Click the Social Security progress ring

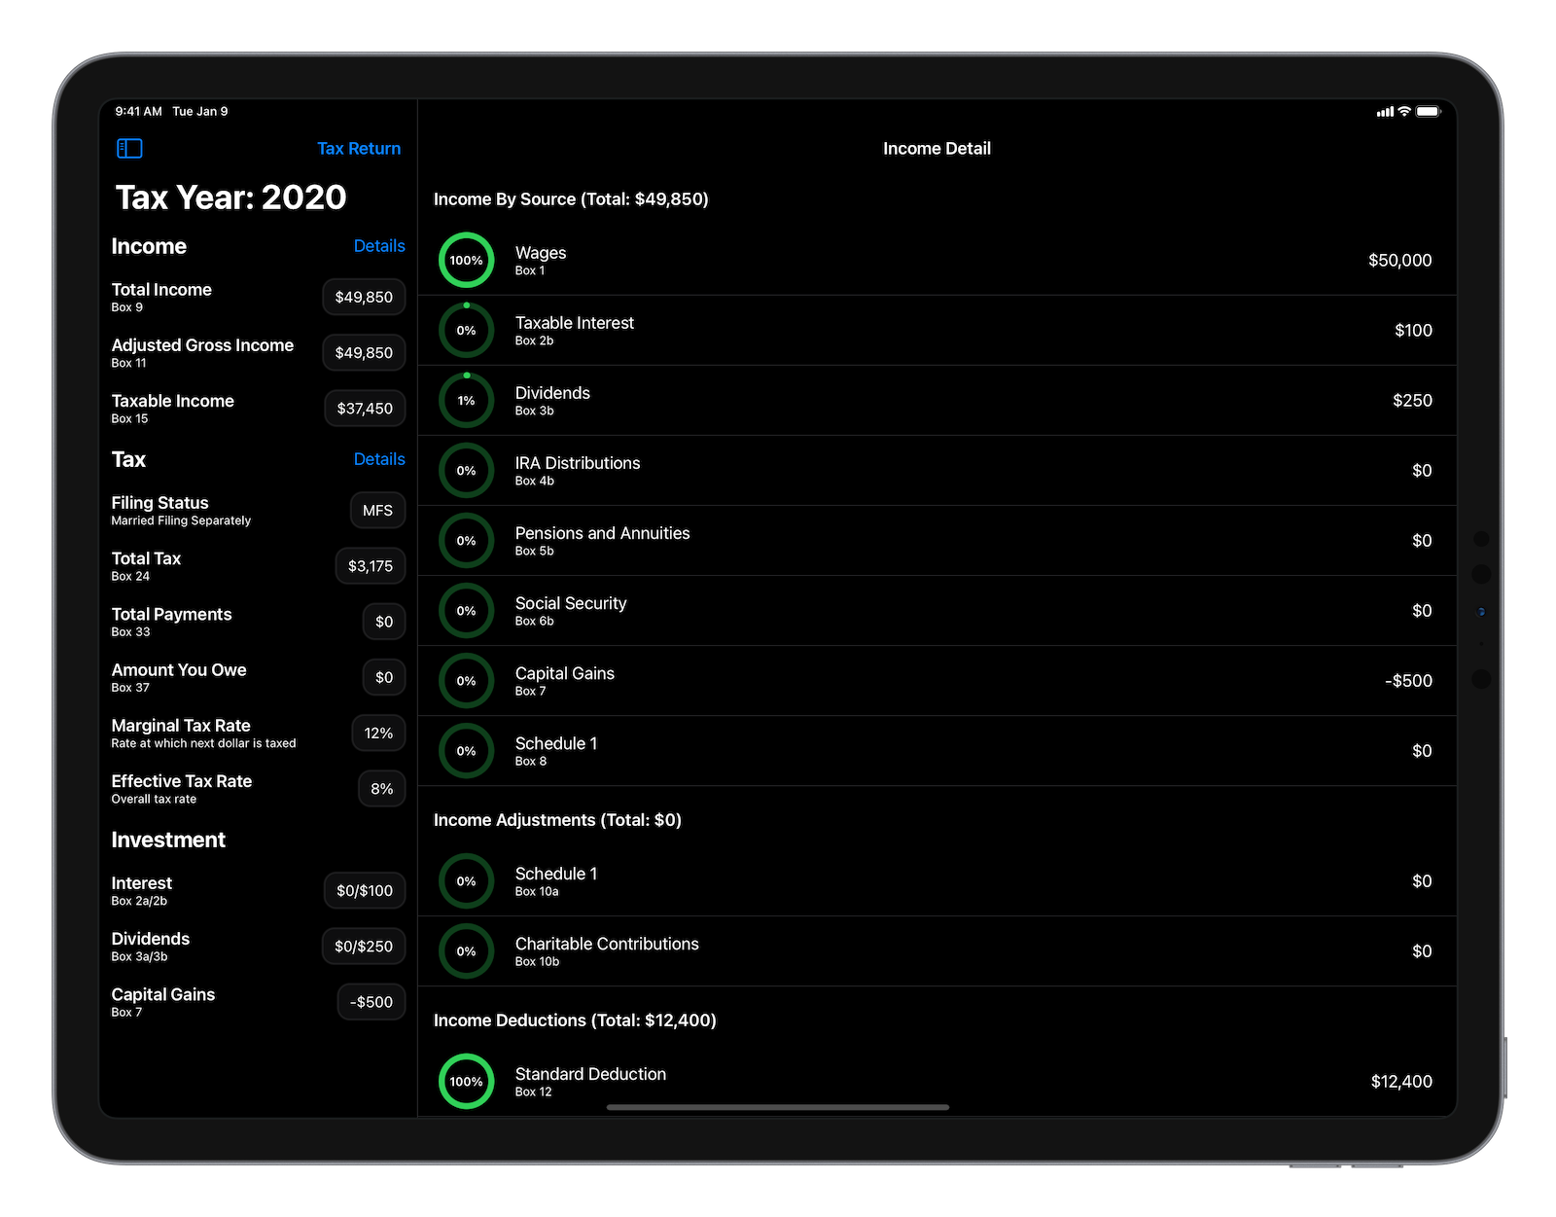pyautogui.click(x=467, y=610)
